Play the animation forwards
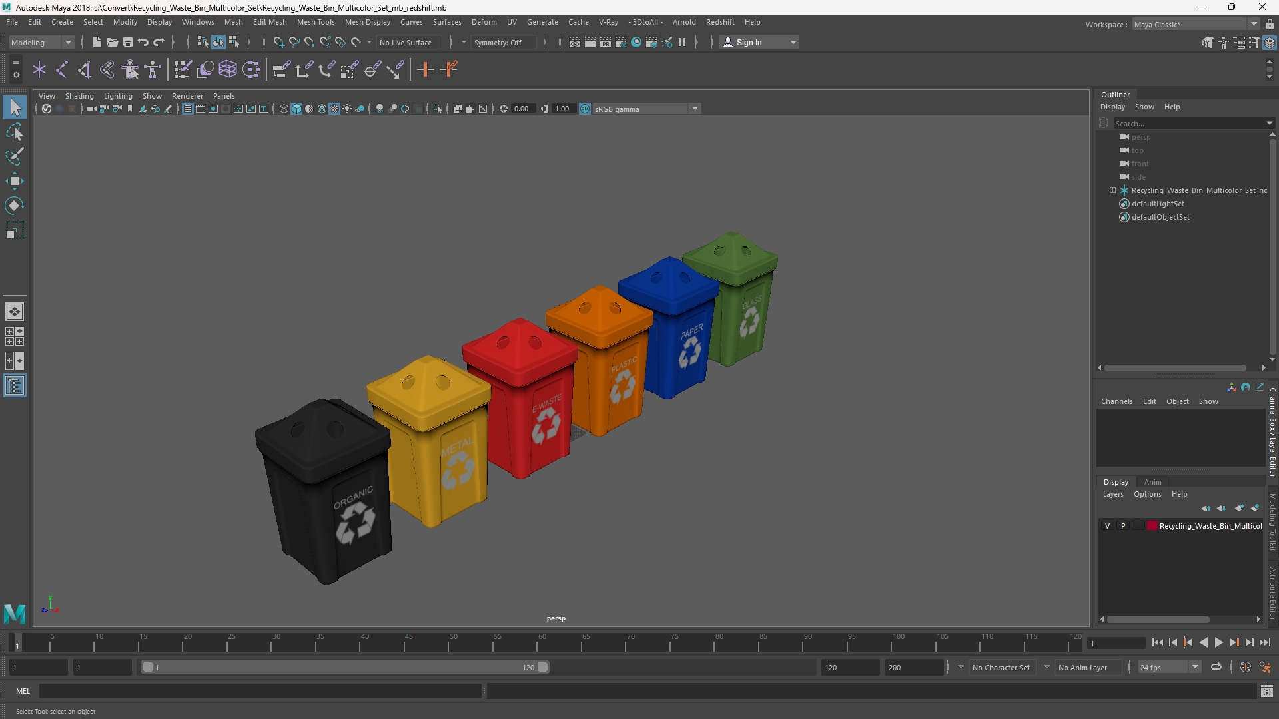The width and height of the screenshot is (1279, 719). click(x=1218, y=642)
